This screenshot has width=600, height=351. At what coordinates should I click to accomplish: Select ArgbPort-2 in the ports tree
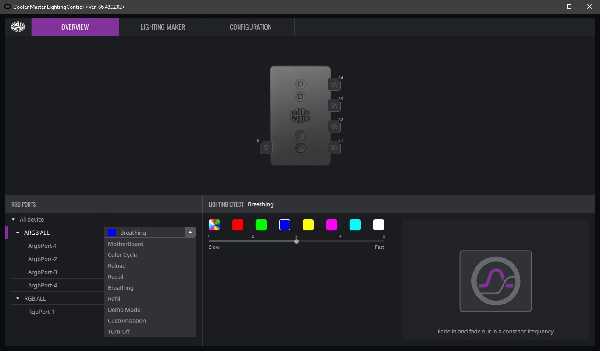point(43,259)
